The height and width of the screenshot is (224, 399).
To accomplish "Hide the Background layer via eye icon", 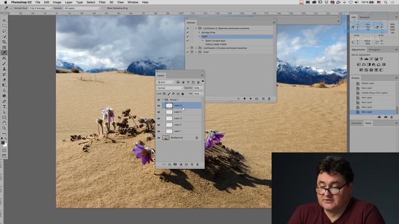I will pyautogui.click(x=158, y=138).
